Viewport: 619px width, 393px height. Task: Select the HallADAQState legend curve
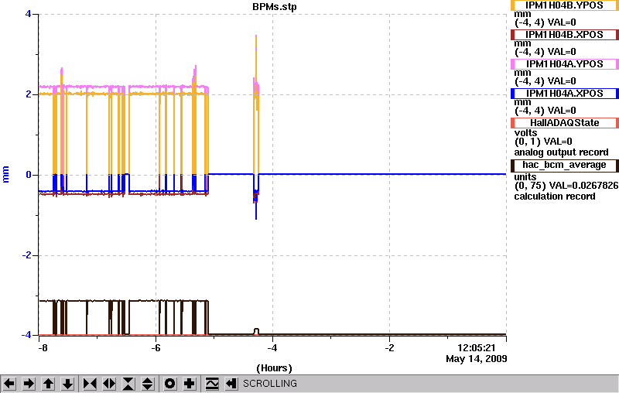565,123
